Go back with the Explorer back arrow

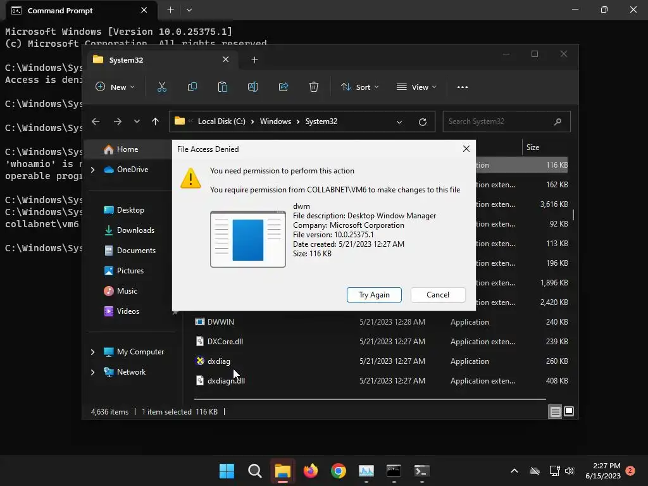(96, 121)
